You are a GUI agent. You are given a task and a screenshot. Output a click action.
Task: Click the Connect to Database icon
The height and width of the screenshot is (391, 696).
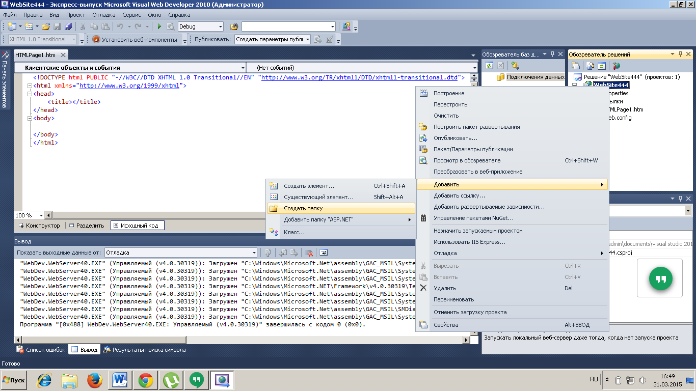coord(515,65)
